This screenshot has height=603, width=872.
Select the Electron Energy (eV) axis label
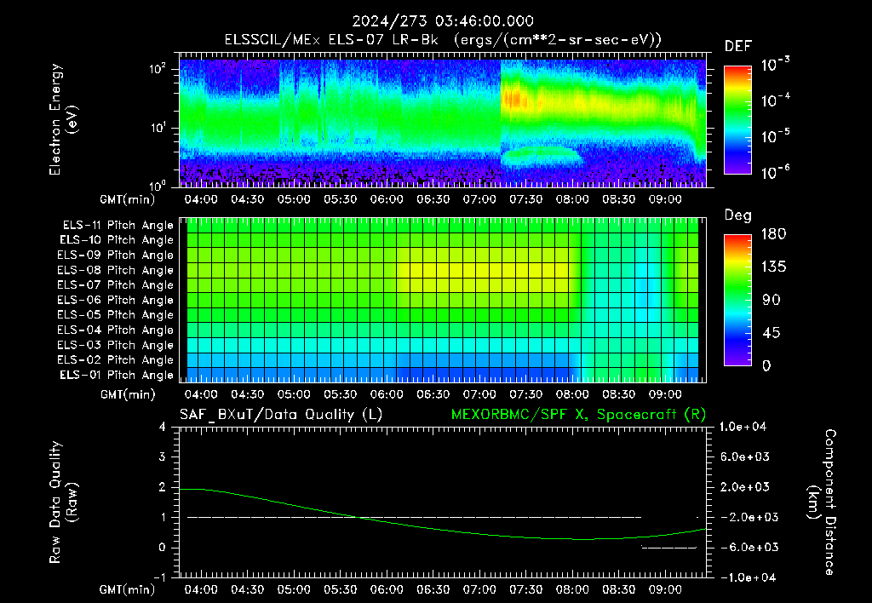tap(63, 119)
